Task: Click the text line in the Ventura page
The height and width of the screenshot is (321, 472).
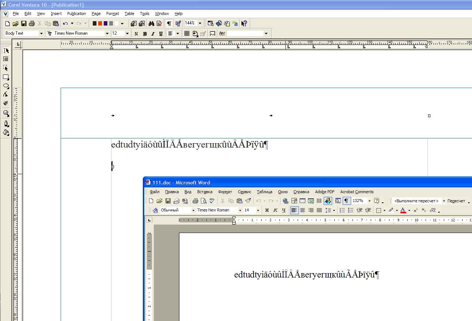Action: [190, 145]
